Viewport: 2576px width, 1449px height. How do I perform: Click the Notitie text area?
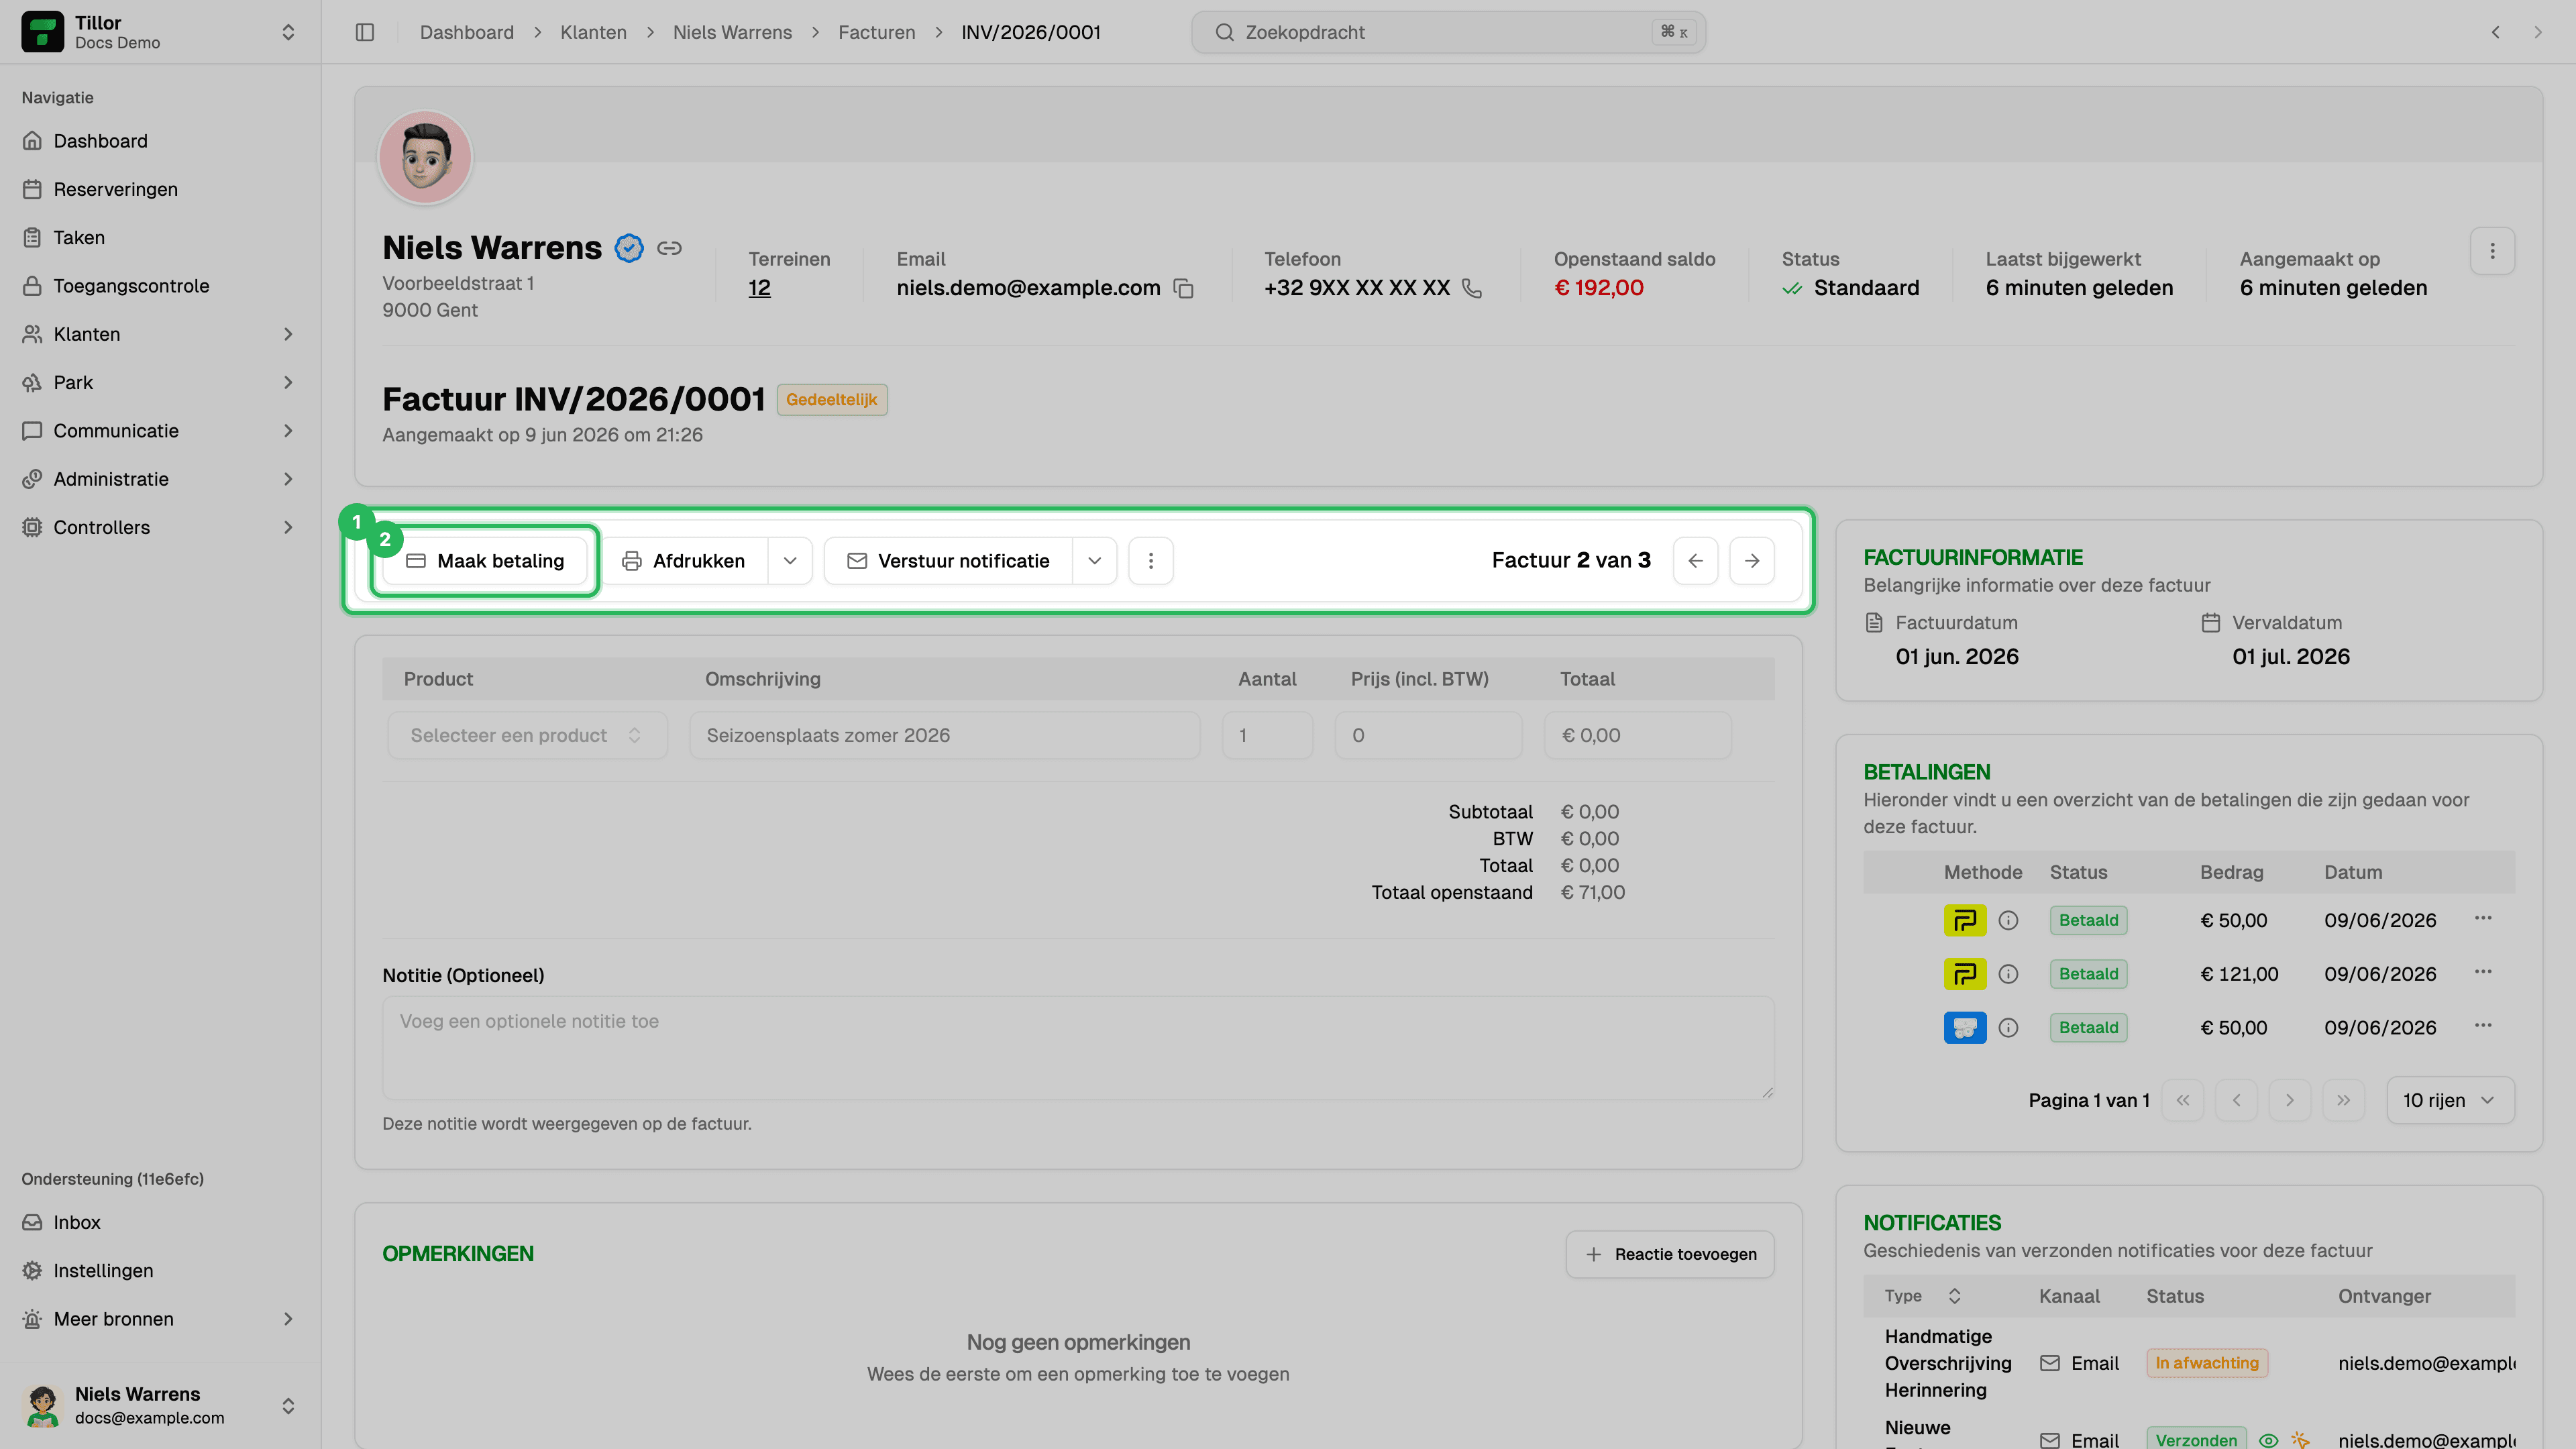[x=1078, y=1048]
